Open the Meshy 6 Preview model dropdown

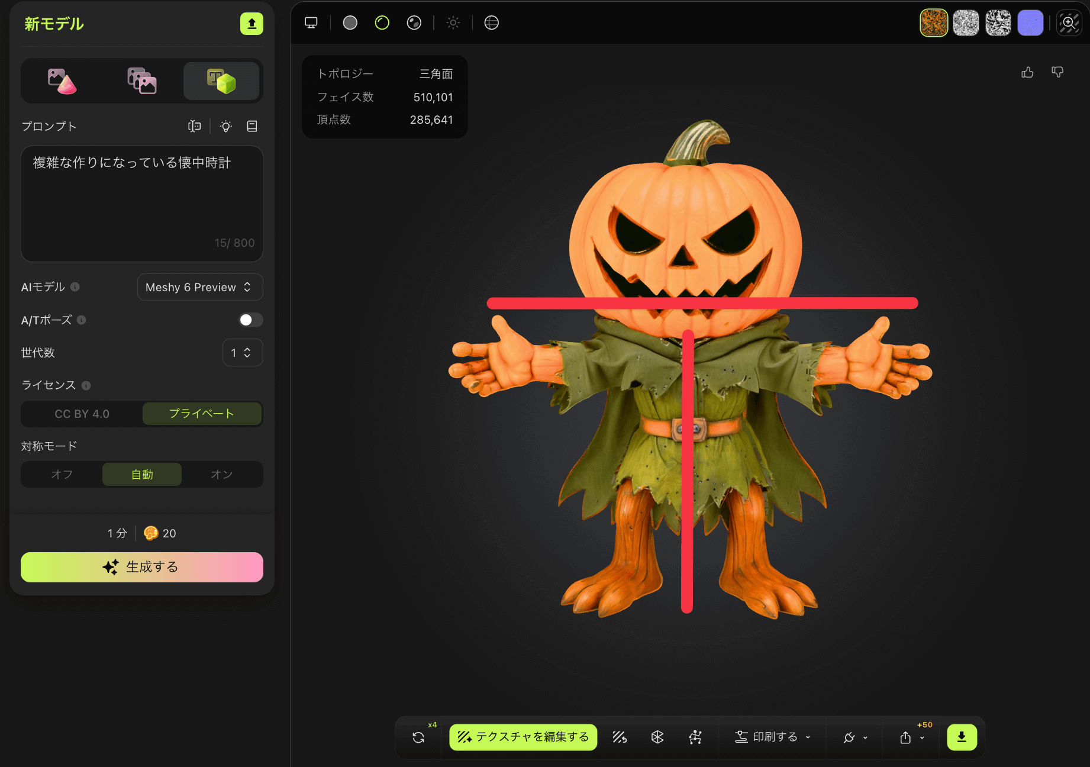click(199, 287)
